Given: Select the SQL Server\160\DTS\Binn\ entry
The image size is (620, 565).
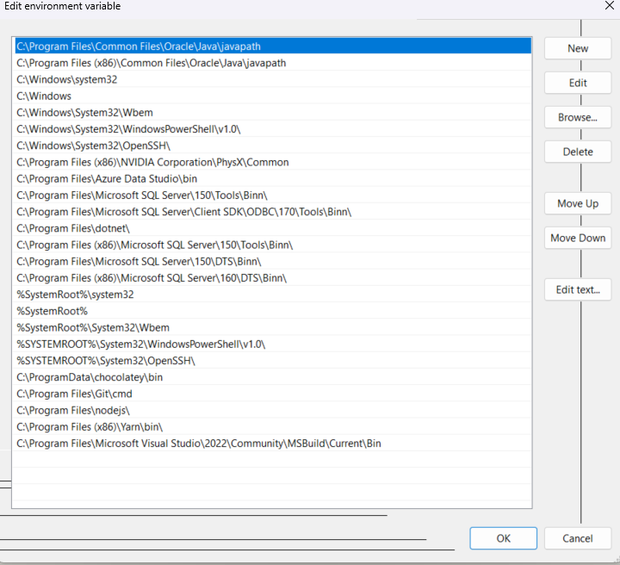Looking at the screenshot, I should click(273, 278).
